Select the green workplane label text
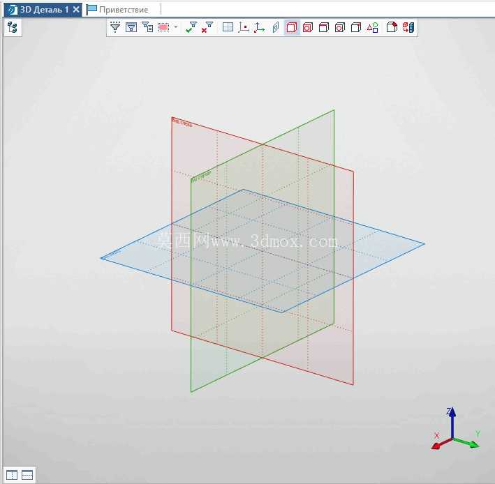Screen dimensions: 495x484 pyautogui.click(x=201, y=177)
